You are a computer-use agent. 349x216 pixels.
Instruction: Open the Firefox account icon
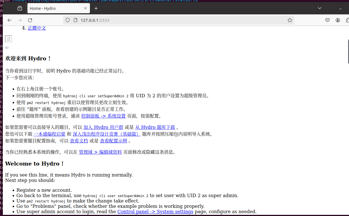tap(338, 20)
